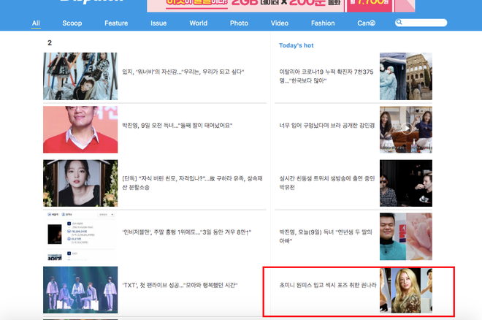Open the 권나라 초미니 원피스 hot article
This screenshot has height=320, width=482.
328,285
